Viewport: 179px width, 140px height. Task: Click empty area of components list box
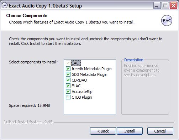[90, 107]
